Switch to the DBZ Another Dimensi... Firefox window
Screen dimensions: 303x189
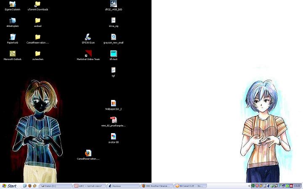157,186
